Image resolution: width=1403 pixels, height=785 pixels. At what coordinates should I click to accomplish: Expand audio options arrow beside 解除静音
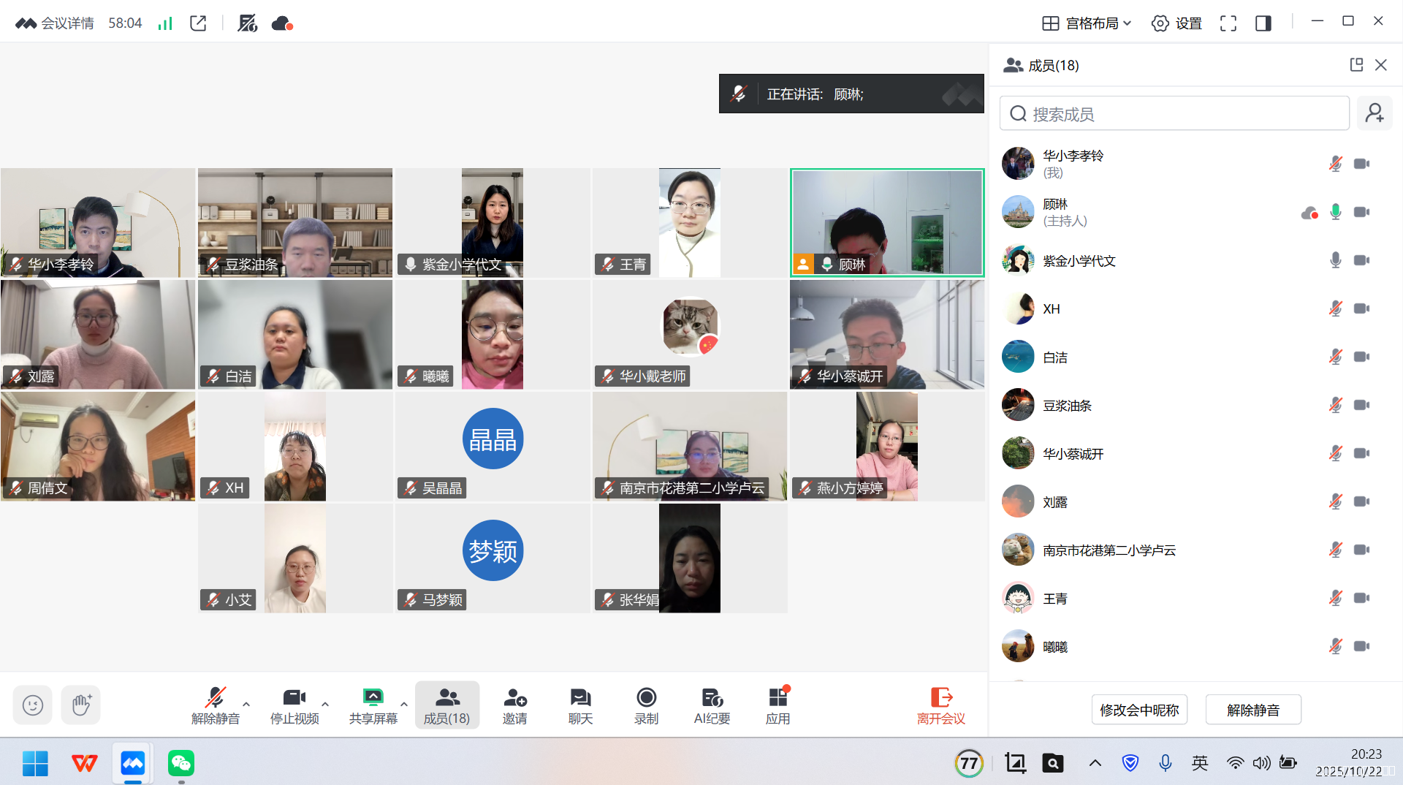(246, 705)
